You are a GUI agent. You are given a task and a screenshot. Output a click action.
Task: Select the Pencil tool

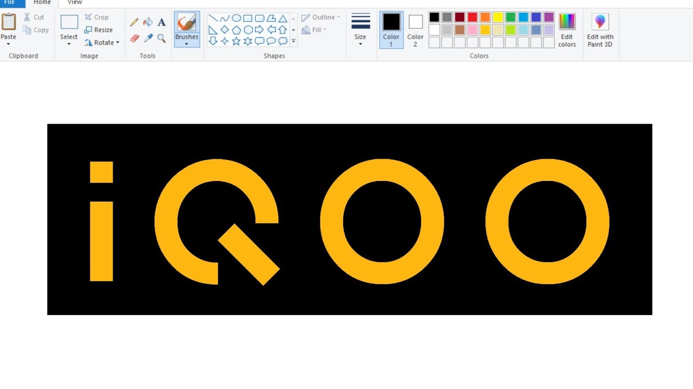coord(134,22)
